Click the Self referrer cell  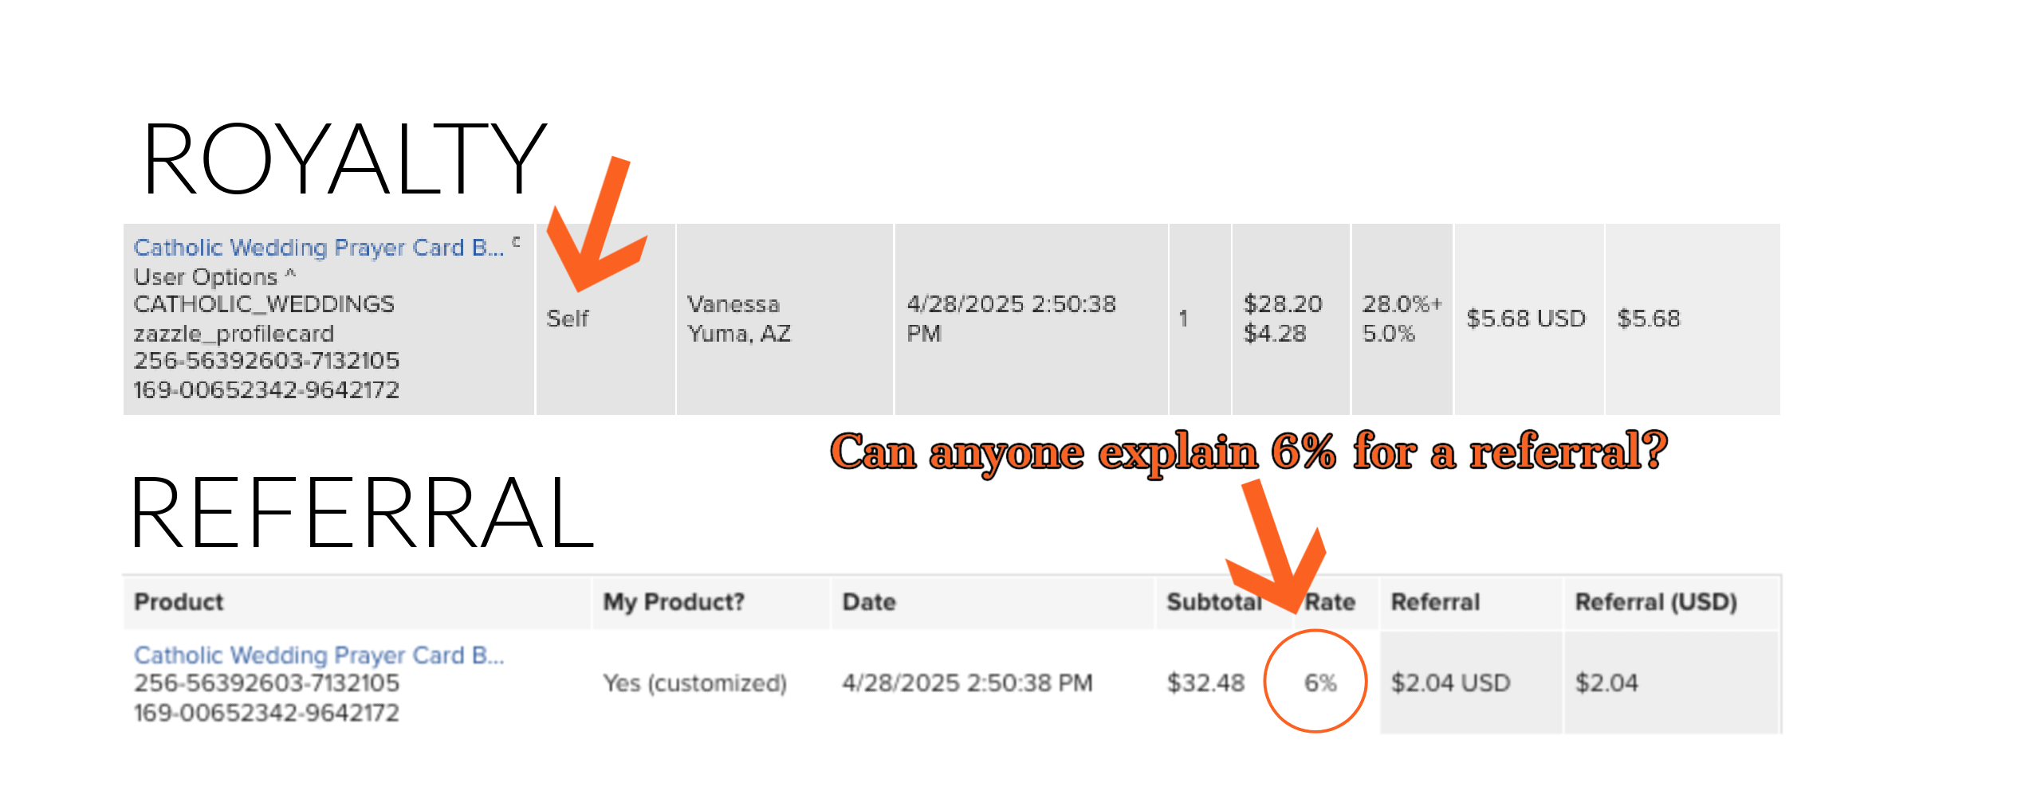(x=568, y=319)
